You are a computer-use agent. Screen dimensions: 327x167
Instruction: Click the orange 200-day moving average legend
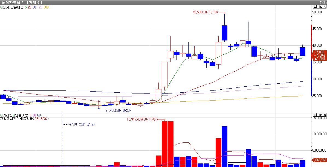[x=46, y=7]
